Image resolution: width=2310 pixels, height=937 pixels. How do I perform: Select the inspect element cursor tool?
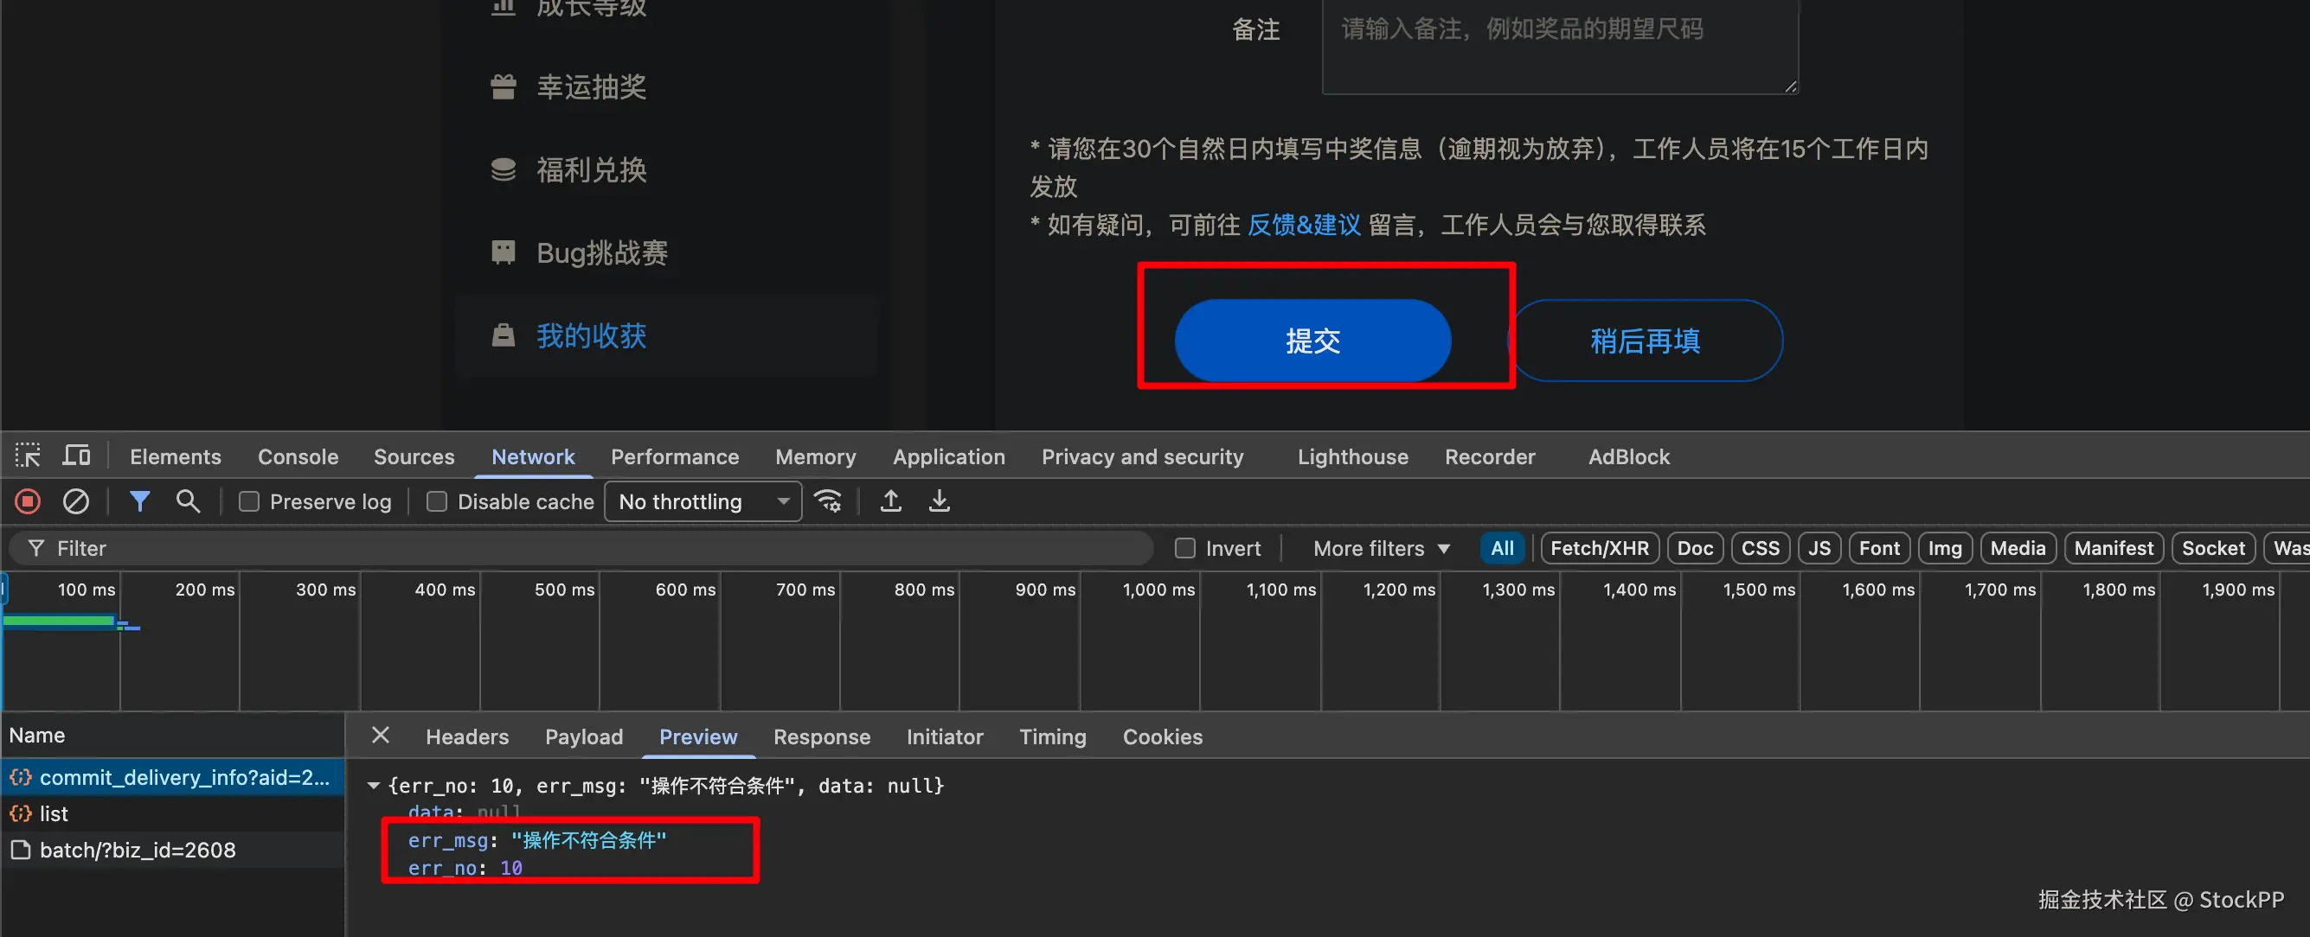click(x=28, y=456)
